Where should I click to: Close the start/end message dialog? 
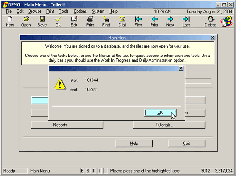(x=181, y=69)
